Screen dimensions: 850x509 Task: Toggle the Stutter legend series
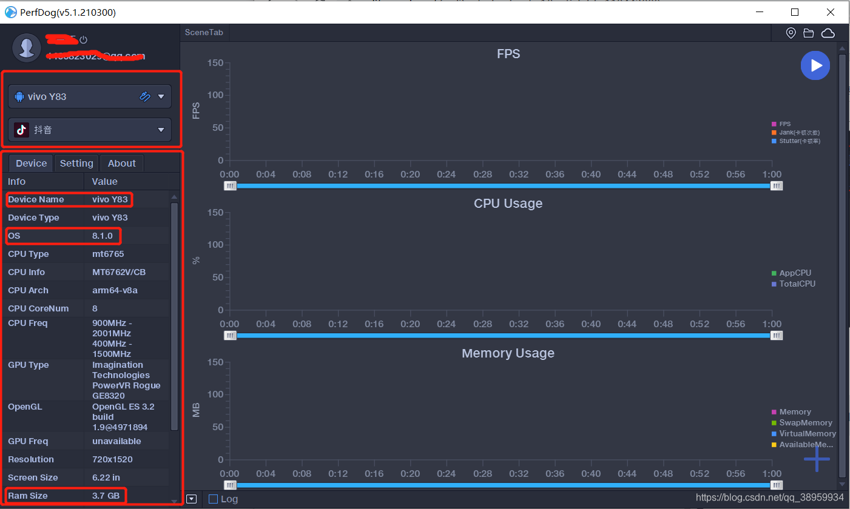795,141
